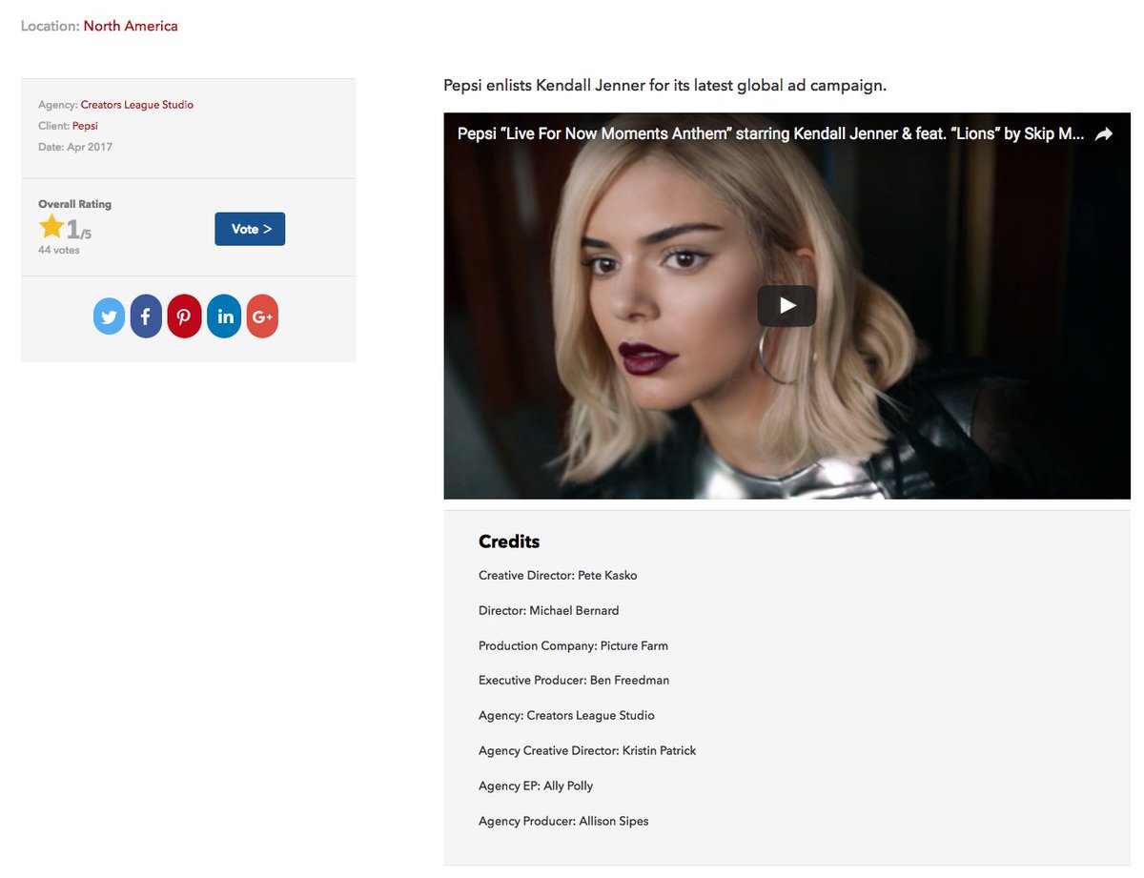Click 'Agency: Creators League Studio' credit line

(566, 715)
